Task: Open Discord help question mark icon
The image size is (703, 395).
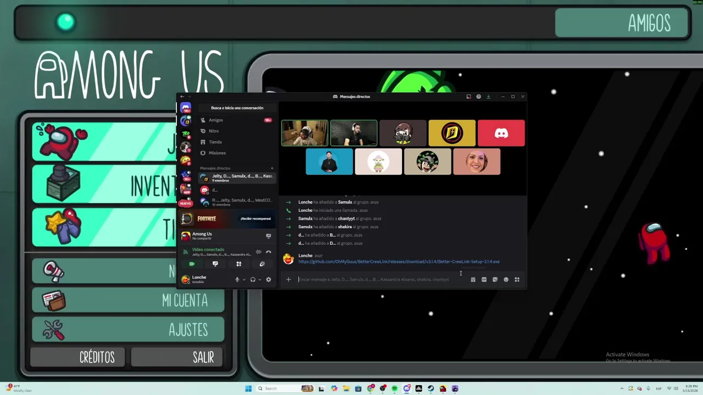Action: [478, 97]
